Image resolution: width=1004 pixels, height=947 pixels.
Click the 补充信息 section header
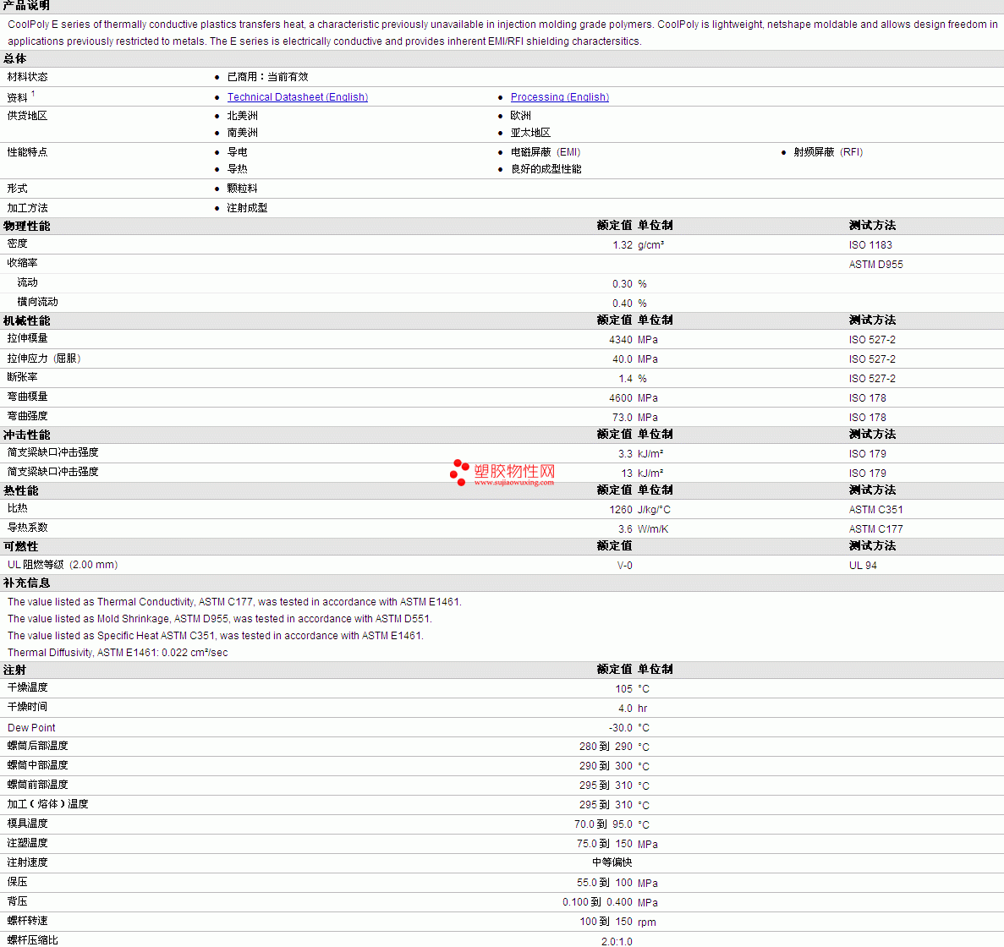click(26, 583)
